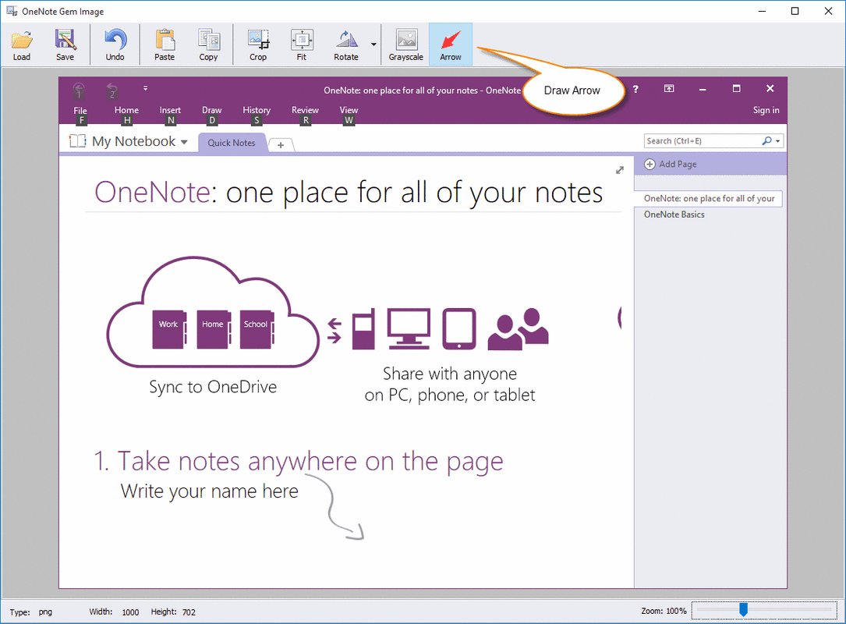Click the Height value 702
846x624 pixels.
[x=189, y=612]
